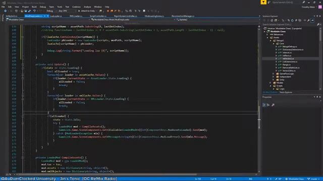Switch to the LuaLoader.cs tab
Image resolution: width=323 pixels, height=181 pixels.
point(56,16)
